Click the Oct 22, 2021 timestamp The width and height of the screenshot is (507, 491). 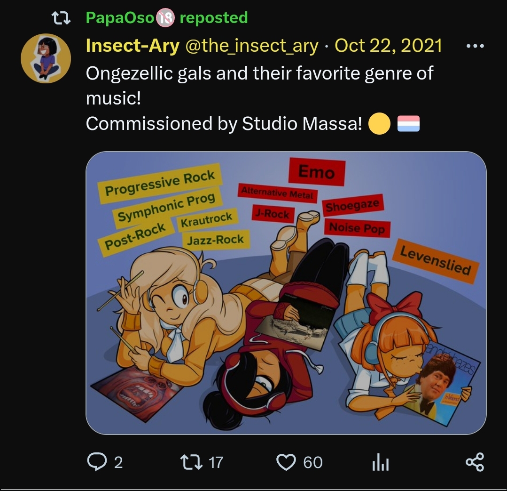388,46
